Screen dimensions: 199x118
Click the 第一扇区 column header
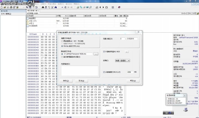coord(124,16)
